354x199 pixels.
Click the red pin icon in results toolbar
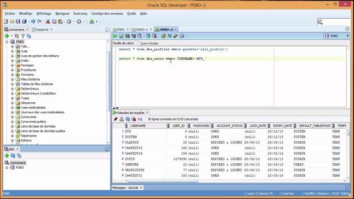(x=116, y=119)
